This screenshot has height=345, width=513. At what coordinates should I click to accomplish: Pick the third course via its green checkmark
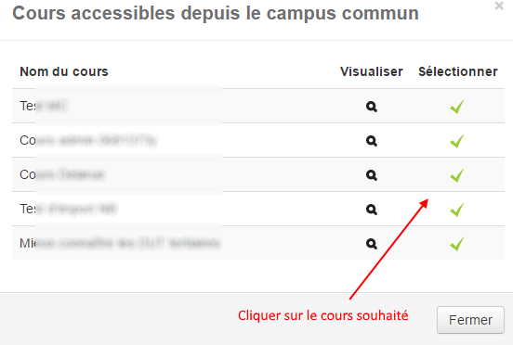click(x=457, y=175)
